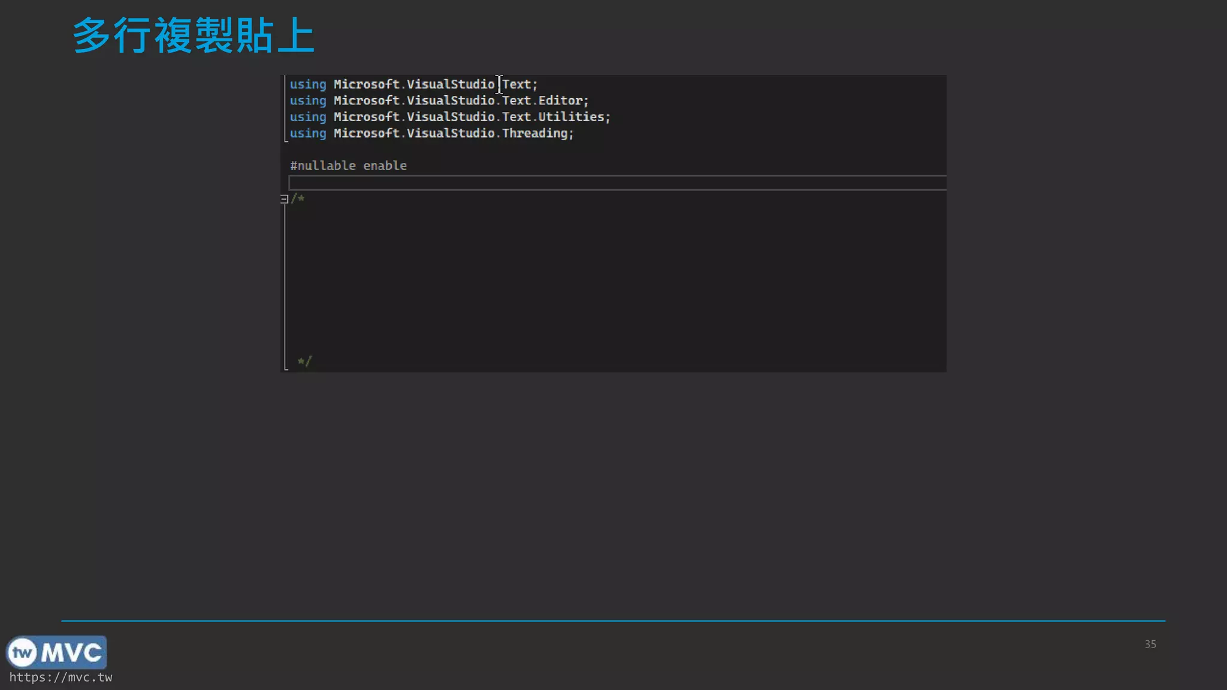Screen dimensions: 1227x690
Task: Click the slide title 多行複製貼上
Action: pos(193,36)
